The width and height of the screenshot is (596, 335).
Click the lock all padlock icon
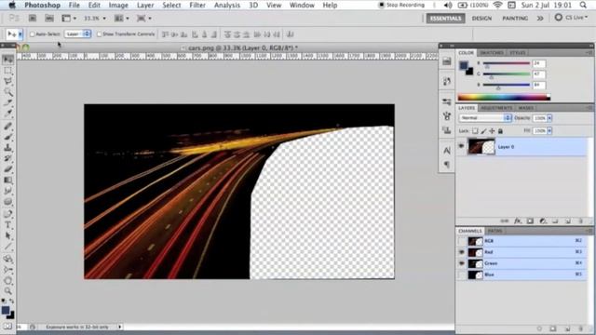(501, 131)
